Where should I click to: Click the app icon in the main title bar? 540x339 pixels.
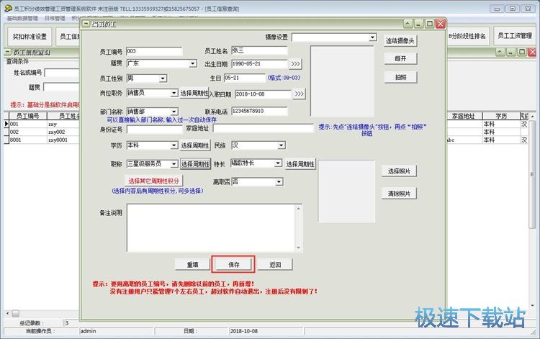[x=8, y=8]
